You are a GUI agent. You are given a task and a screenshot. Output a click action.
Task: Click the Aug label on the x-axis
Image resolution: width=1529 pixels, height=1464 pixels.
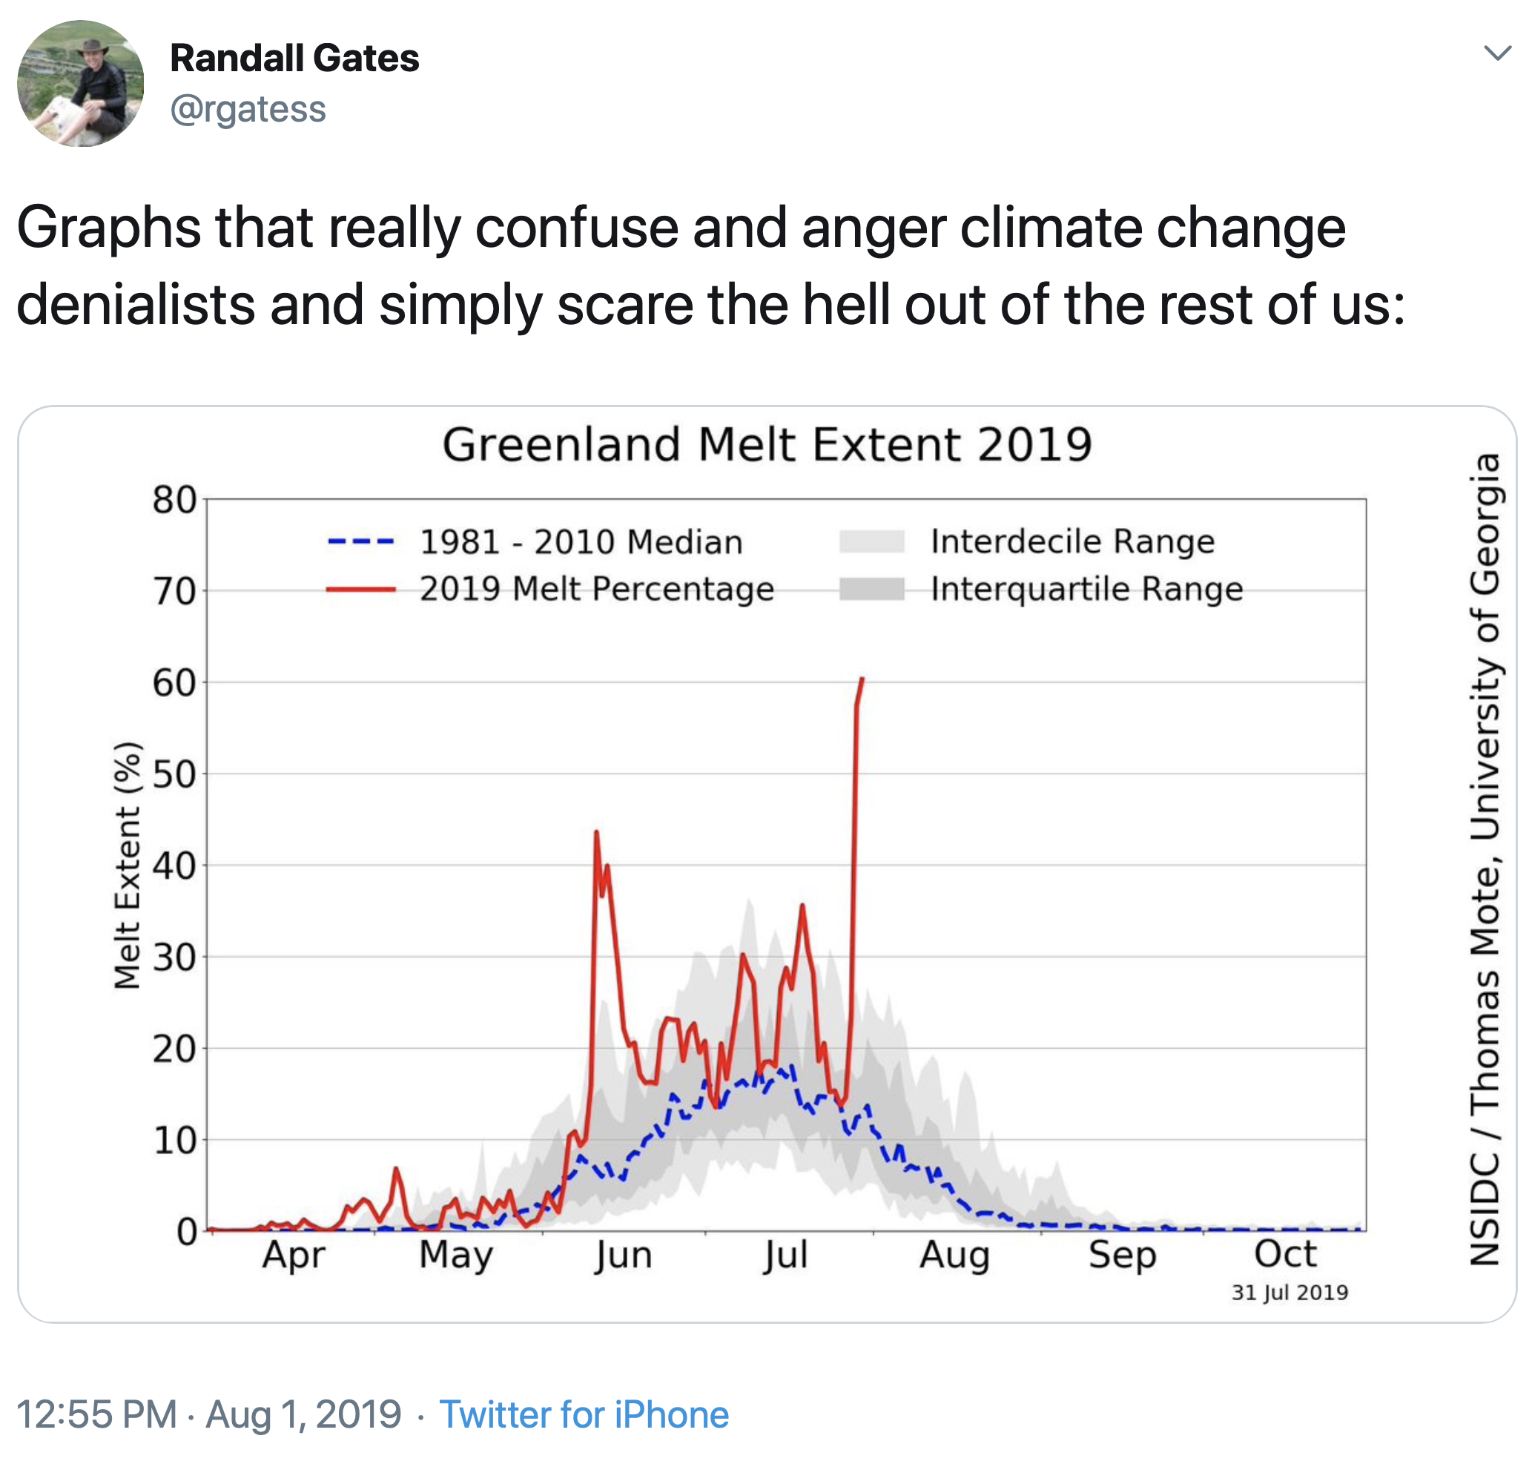[954, 1255]
